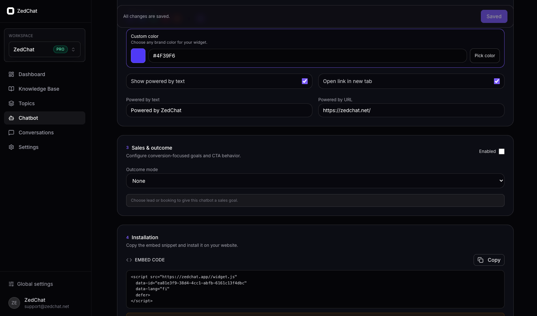The height and width of the screenshot is (316, 537).
Task: Open the Topics section
Action: click(x=26, y=103)
